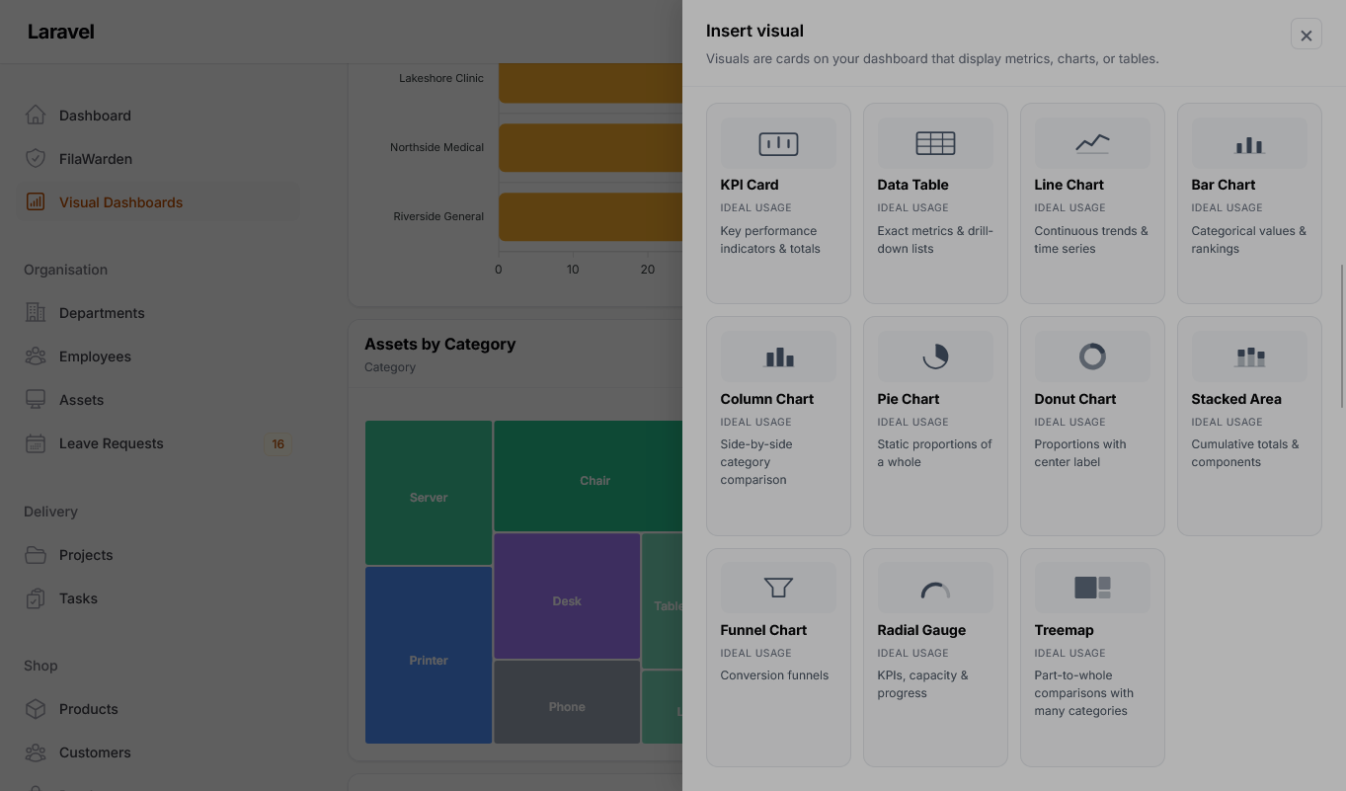Image resolution: width=1346 pixels, height=791 pixels.
Task: Click the Departments building icon
Action: pyautogui.click(x=36, y=312)
